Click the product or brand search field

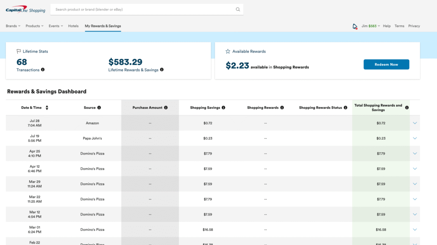[143, 9]
